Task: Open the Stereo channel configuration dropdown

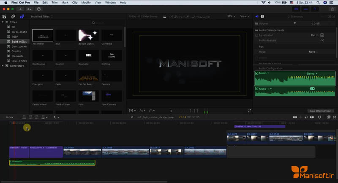Action: [312, 73]
